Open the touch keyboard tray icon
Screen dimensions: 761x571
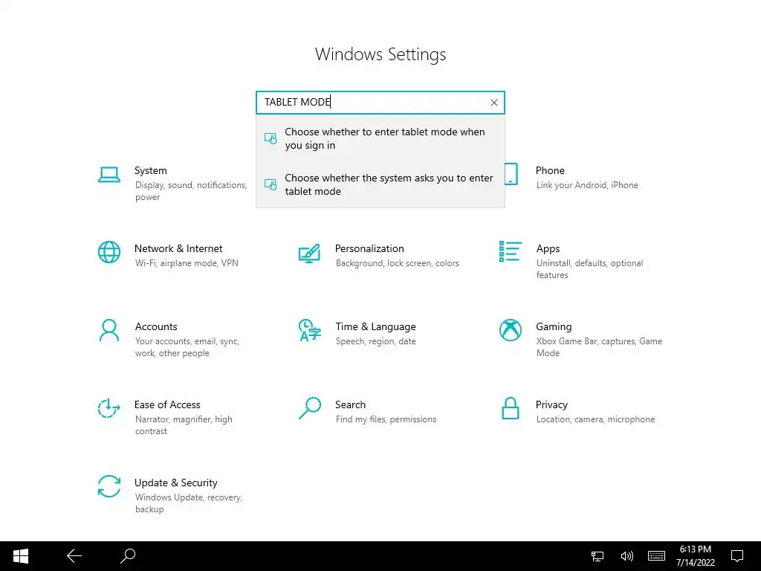point(656,556)
